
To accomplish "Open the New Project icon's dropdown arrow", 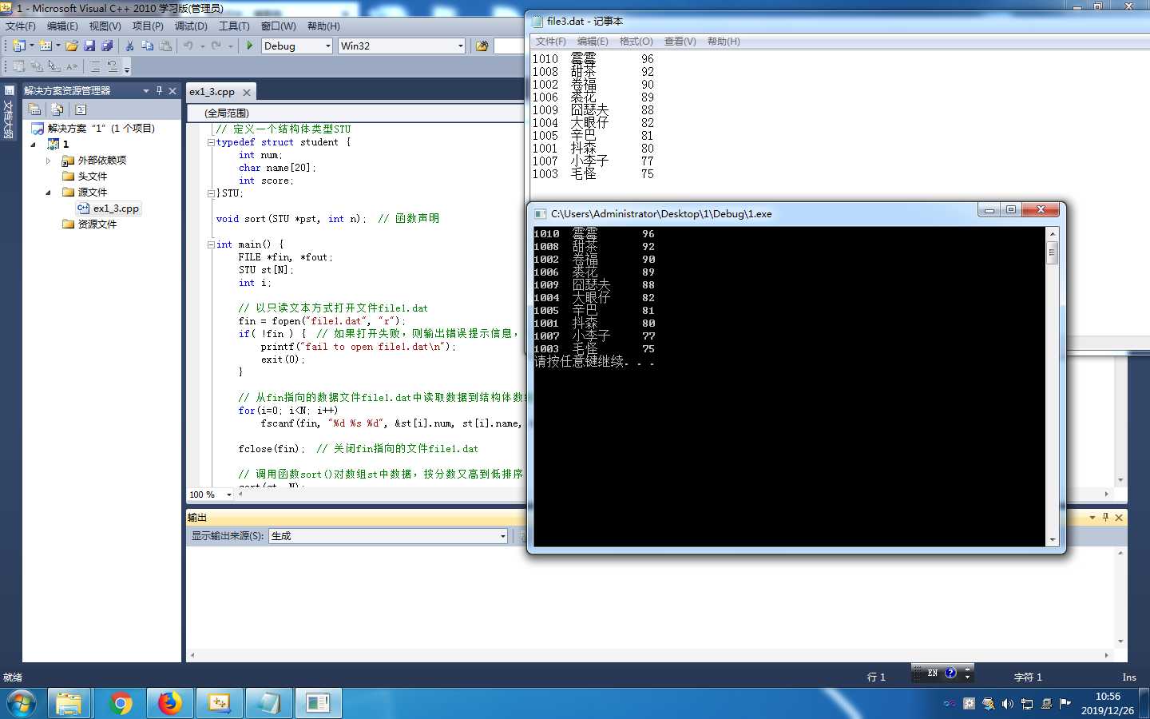I will coord(32,46).
